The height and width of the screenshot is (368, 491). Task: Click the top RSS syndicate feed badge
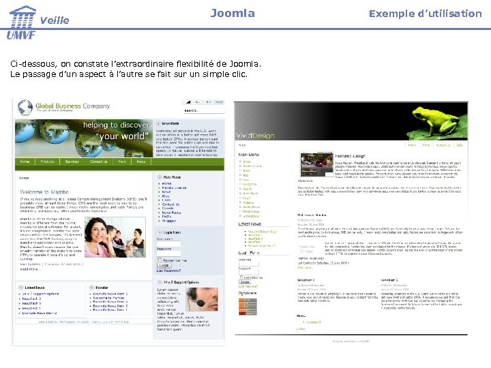(x=248, y=300)
